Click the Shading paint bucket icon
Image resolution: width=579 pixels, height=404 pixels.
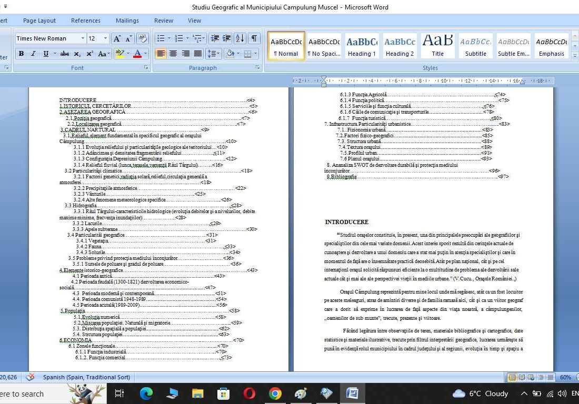click(230, 54)
